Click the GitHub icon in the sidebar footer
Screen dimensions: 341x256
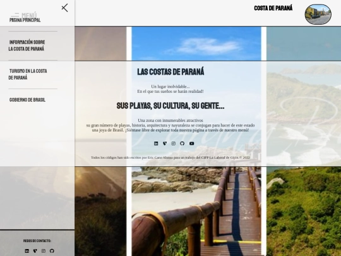[52, 251]
